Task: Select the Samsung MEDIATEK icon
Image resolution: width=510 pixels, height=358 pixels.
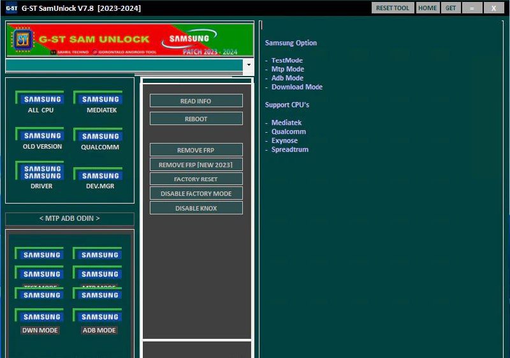Action: click(x=98, y=98)
